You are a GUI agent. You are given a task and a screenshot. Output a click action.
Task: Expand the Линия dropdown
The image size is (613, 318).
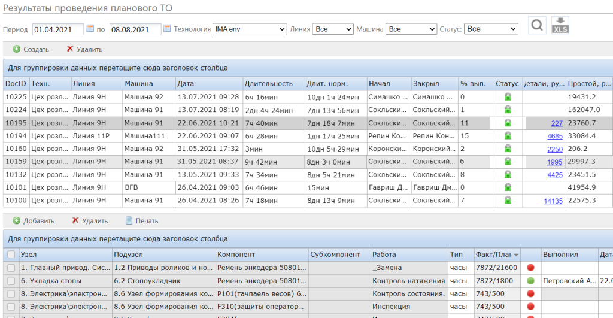(x=333, y=29)
